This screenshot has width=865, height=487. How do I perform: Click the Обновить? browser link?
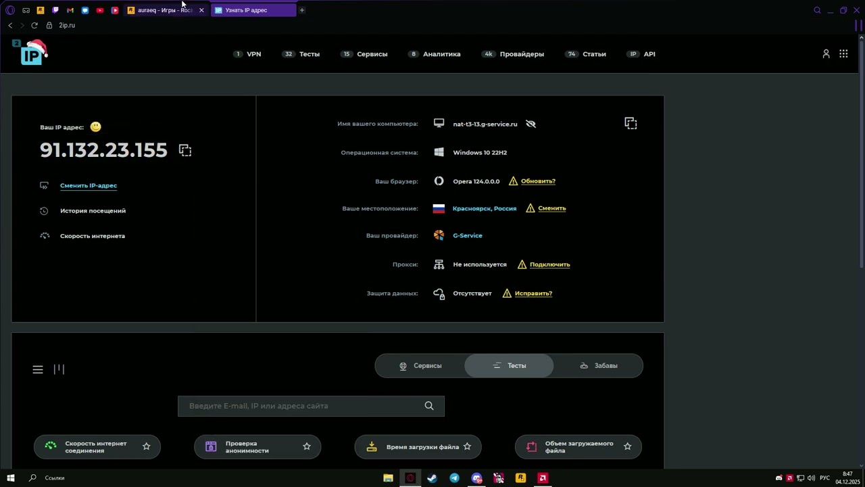[538, 181]
